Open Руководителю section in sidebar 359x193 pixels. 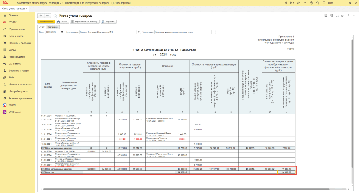click(x=17, y=29)
